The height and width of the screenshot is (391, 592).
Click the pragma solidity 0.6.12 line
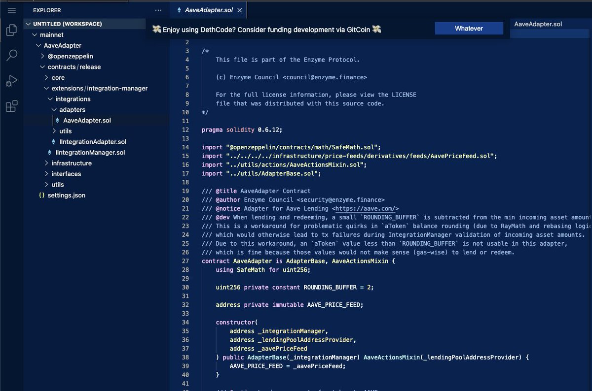coord(242,130)
